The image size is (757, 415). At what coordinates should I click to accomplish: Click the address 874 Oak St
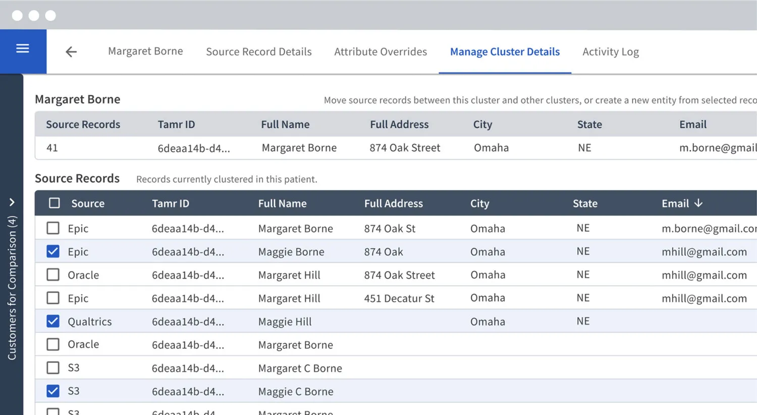click(390, 229)
